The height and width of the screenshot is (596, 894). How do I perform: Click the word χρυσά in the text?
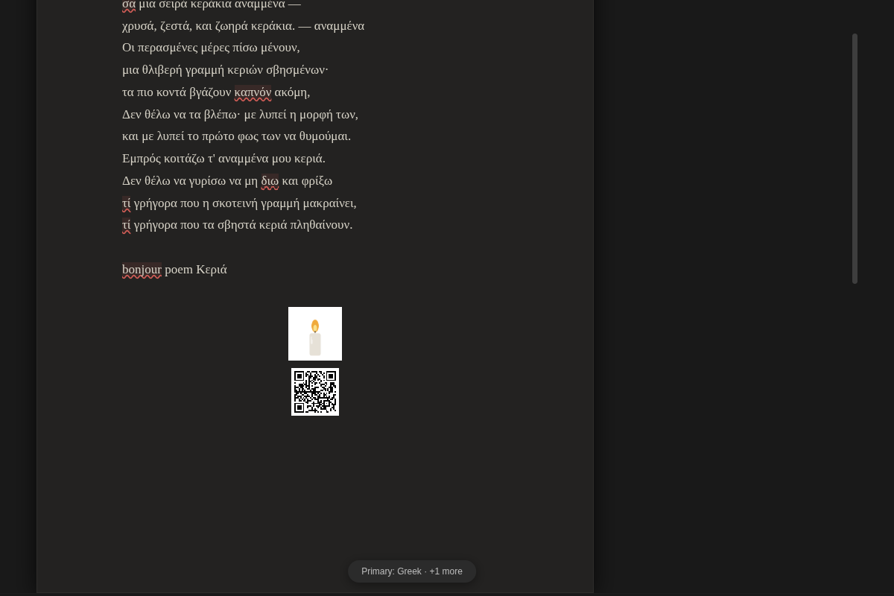pyautogui.click(x=139, y=26)
